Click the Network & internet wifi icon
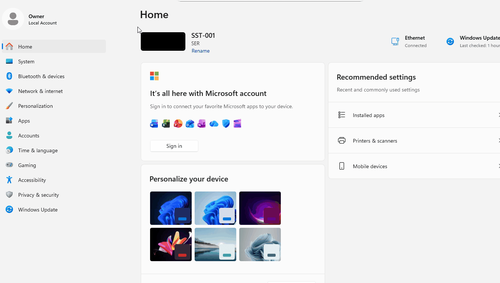The height and width of the screenshot is (283, 500). (9, 91)
